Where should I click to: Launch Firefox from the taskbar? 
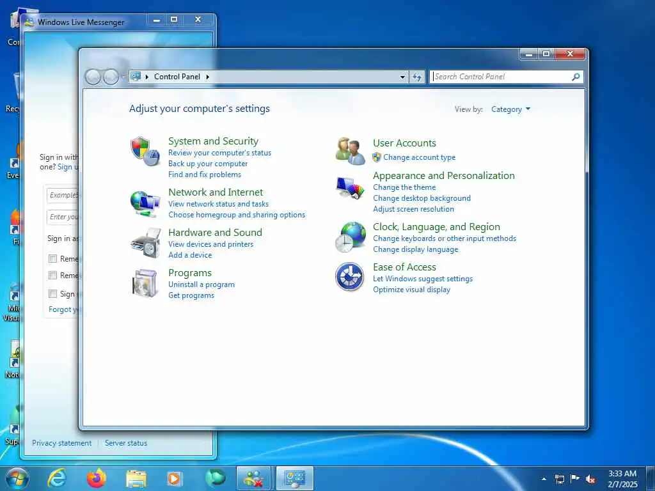[x=97, y=478]
